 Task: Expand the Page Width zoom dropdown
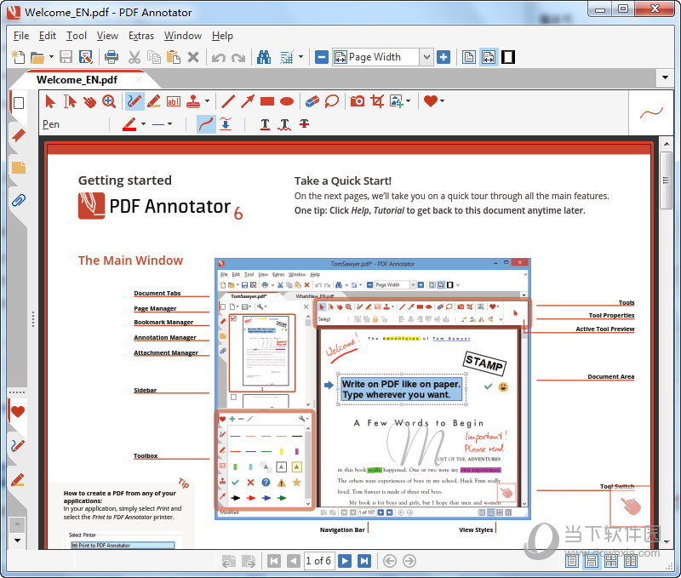click(x=427, y=57)
